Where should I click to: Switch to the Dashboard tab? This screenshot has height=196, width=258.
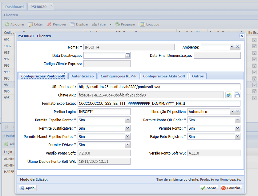coord(14,7)
